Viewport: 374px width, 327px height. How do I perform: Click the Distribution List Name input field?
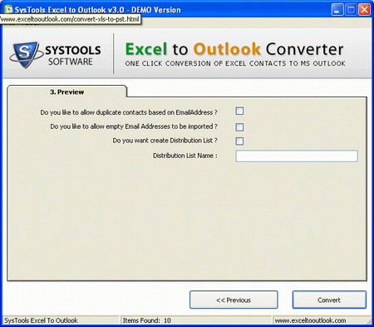coord(297,156)
